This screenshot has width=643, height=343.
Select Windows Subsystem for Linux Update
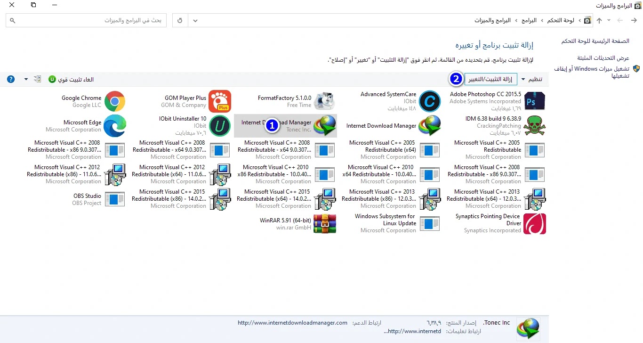[390, 223]
